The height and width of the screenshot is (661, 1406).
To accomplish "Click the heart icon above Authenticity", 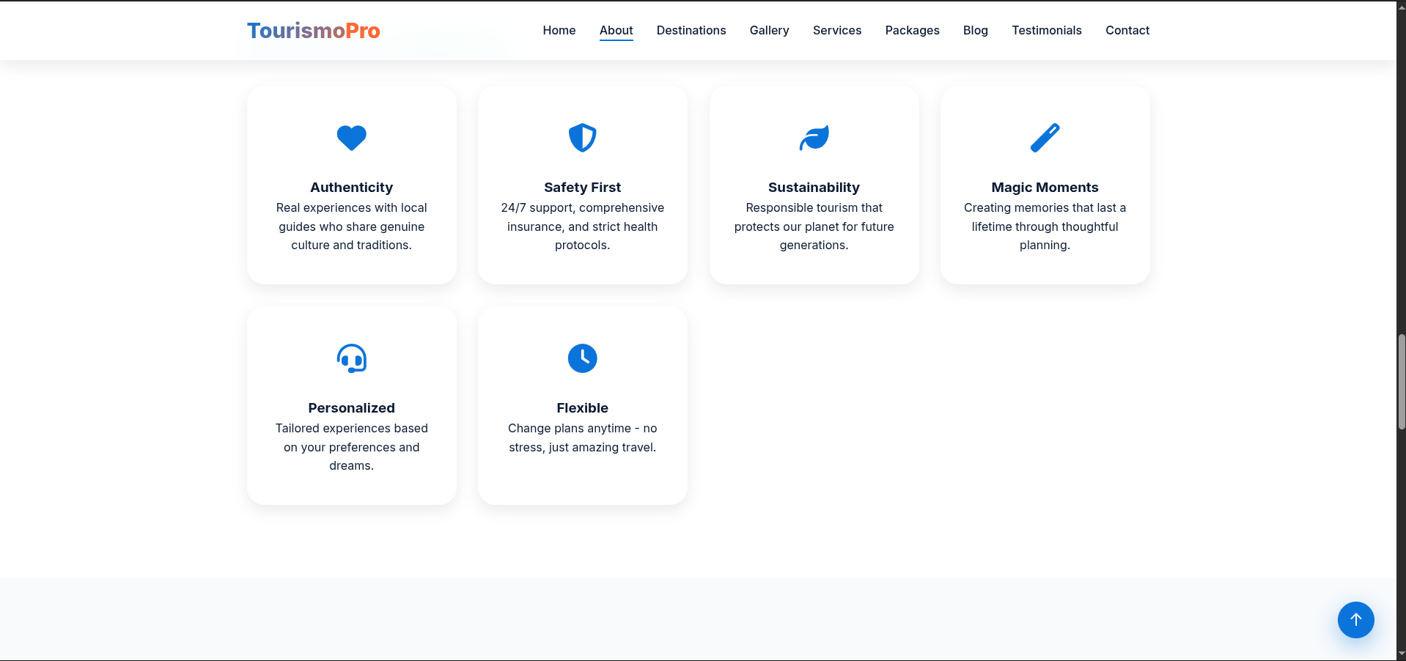I will (x=351, y=138).
